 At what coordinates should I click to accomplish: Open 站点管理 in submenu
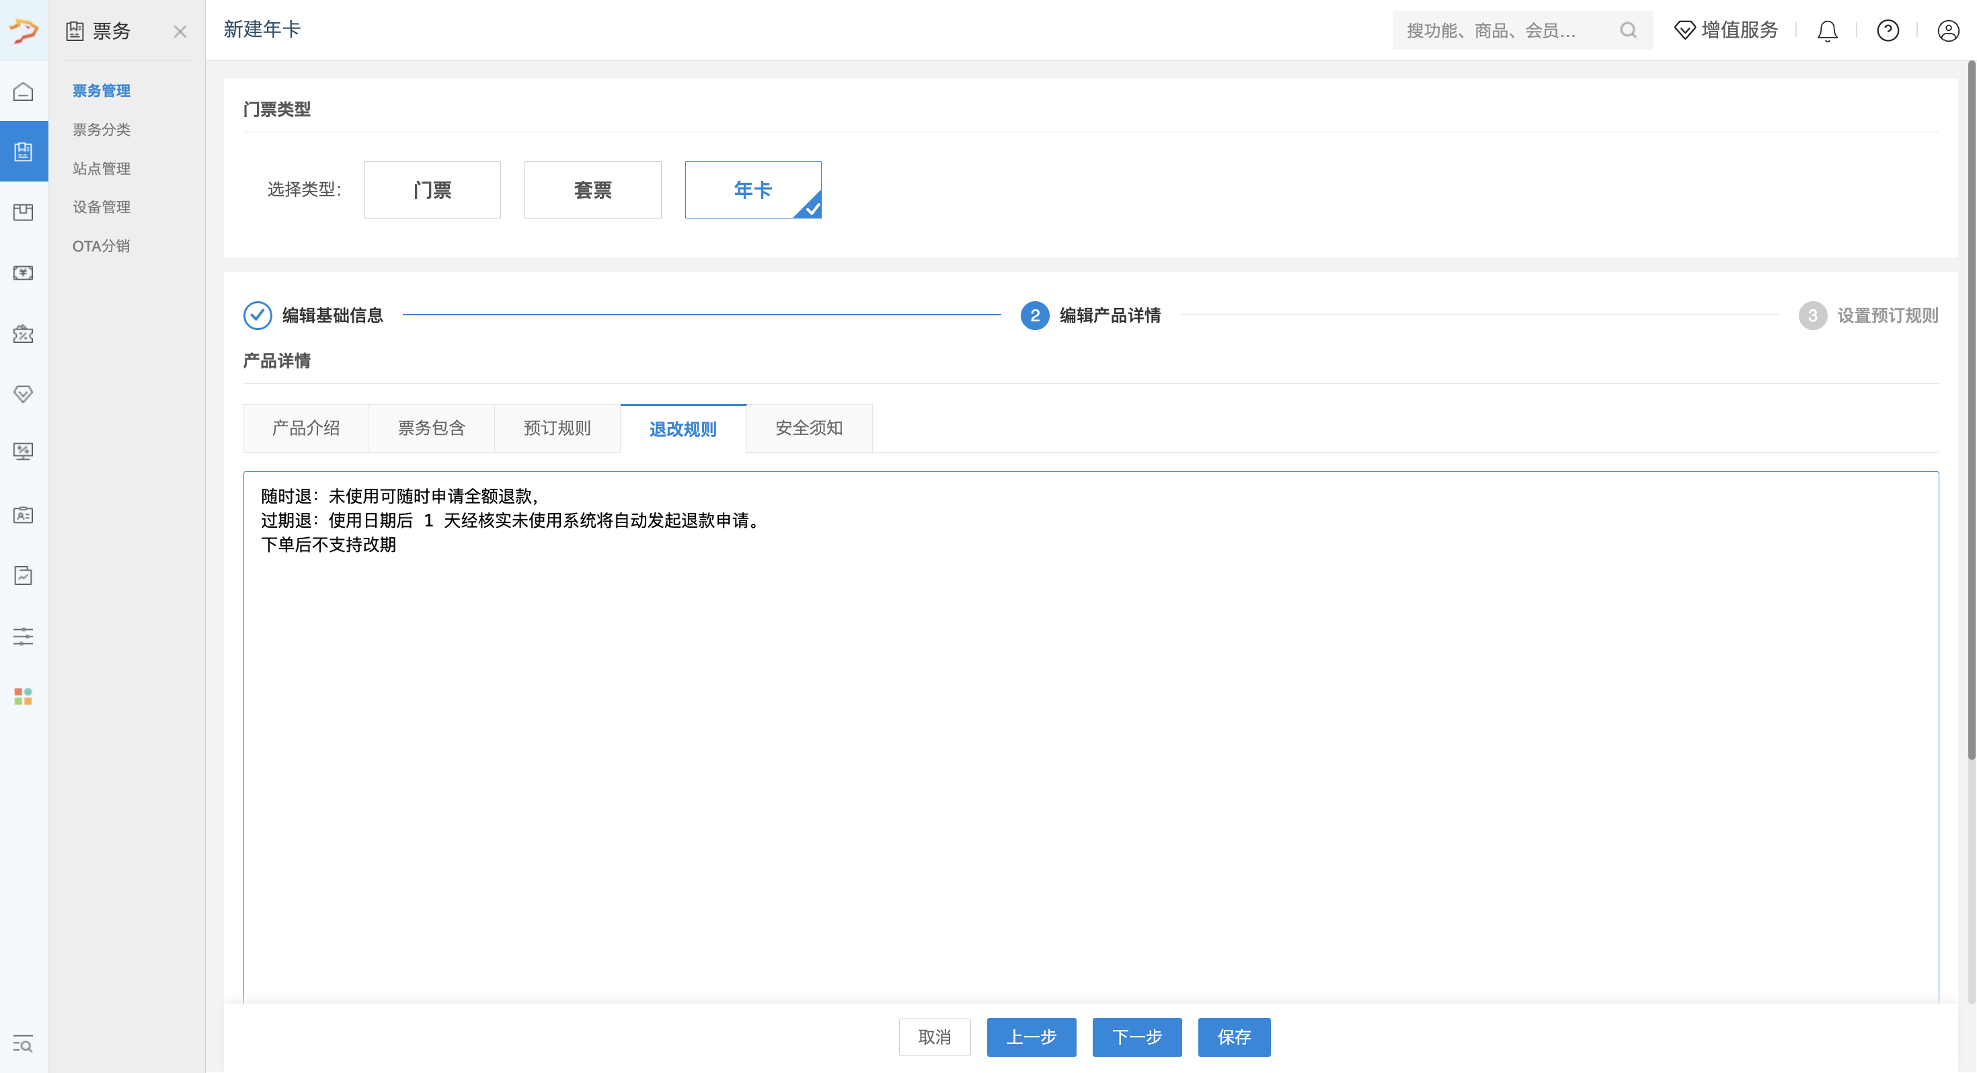(x=102, y=168)
